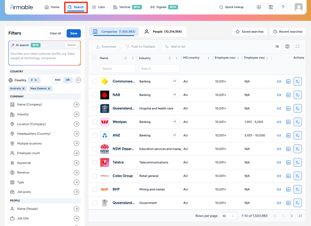Open the header grid building icon

(271, 7)
